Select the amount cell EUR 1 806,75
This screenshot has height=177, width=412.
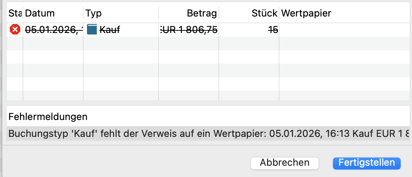(189, 30)
